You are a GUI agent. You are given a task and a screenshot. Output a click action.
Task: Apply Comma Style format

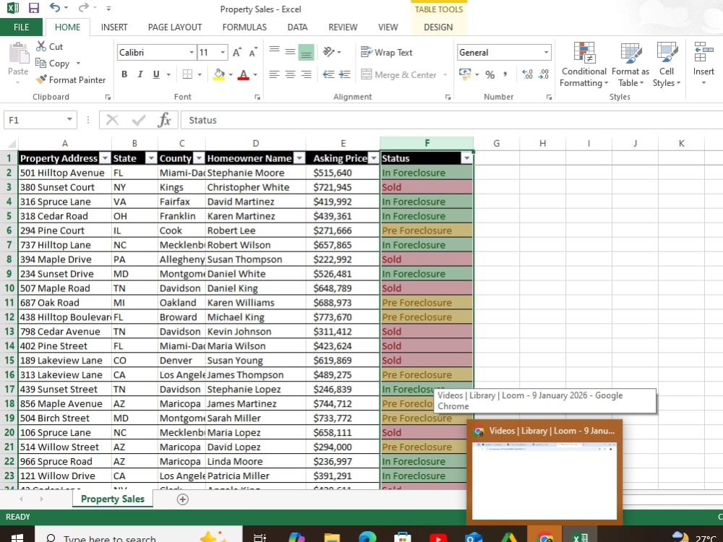click(505, 74)
